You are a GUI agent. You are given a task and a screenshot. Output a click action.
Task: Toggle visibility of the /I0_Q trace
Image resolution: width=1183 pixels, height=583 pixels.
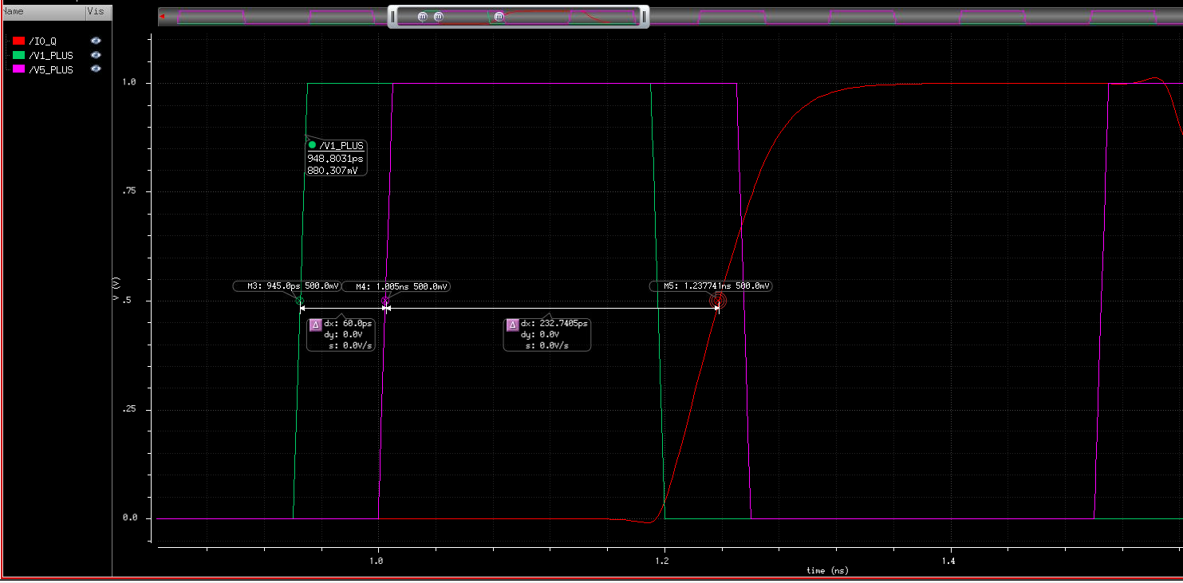click(x=96, y=41)
